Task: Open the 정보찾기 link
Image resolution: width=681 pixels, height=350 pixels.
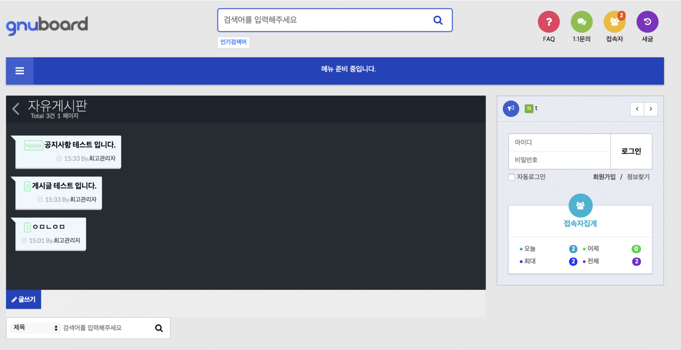Action: pyautogui.click(x=638, y=177)
